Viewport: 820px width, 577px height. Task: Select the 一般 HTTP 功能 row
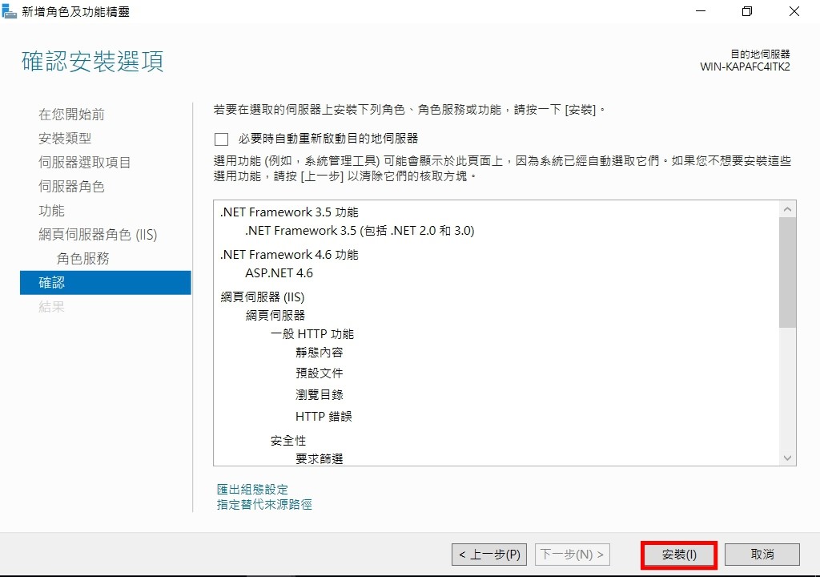coord(312,334)
